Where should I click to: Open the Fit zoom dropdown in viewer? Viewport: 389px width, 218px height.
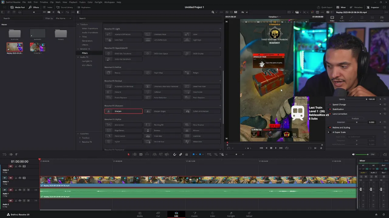(245, 12)
